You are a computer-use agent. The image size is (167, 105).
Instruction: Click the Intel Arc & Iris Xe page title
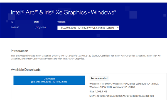[x=63, y=12]
